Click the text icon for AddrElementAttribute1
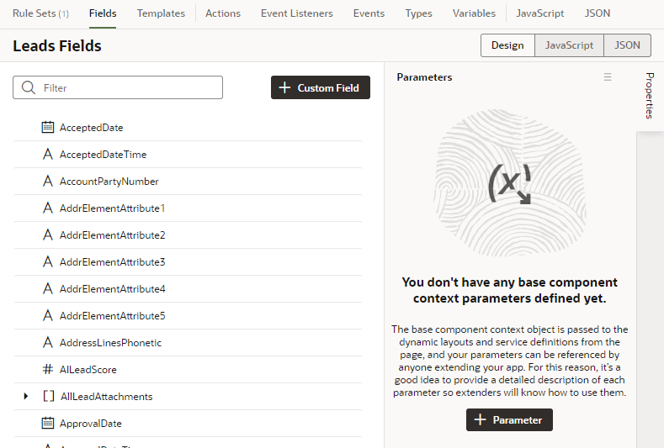 coord(48,208)
